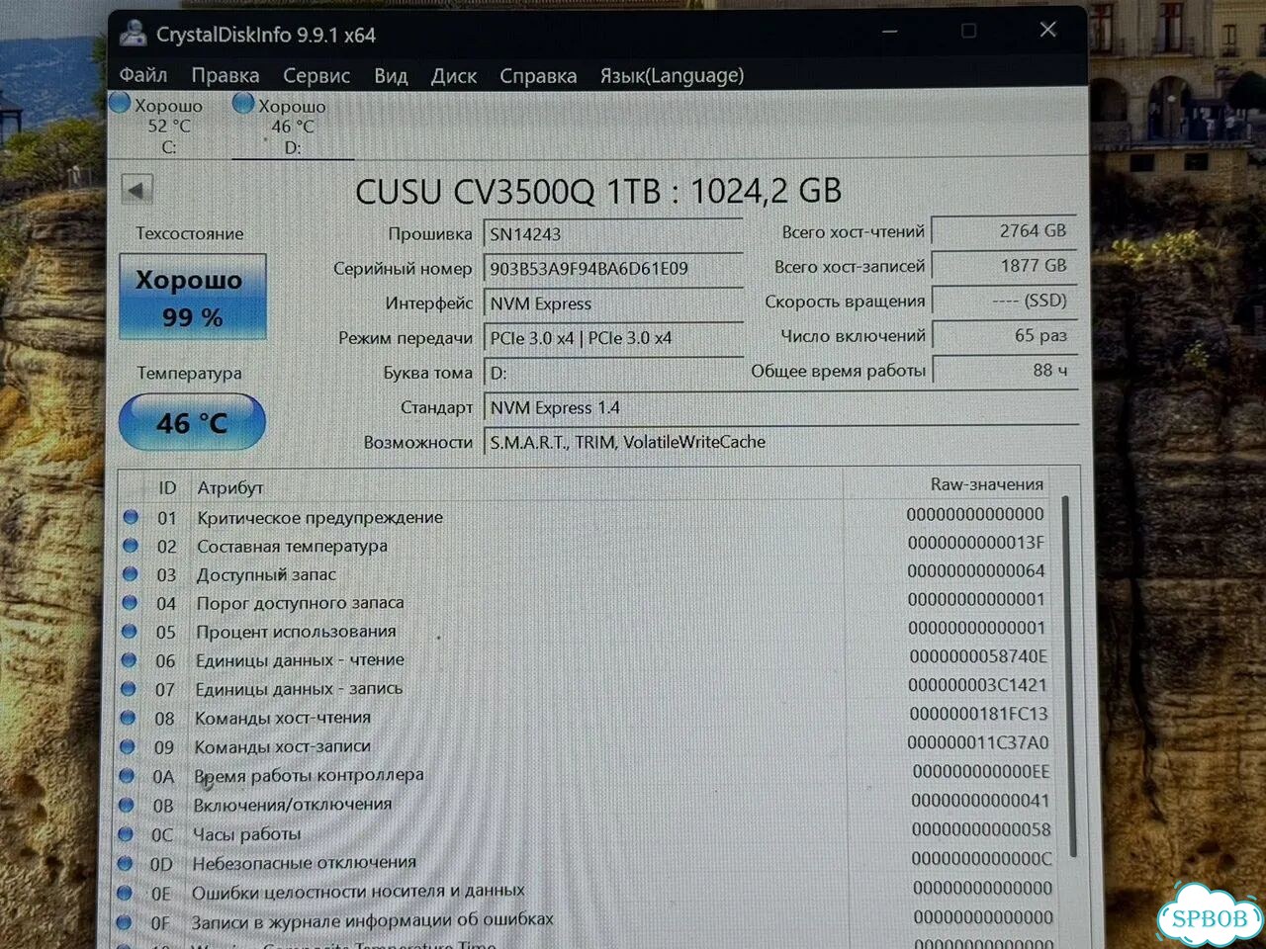1266x949 pixels.
Task: Go to the previous disk with the left arrow
Action: (x=137, y=189)
